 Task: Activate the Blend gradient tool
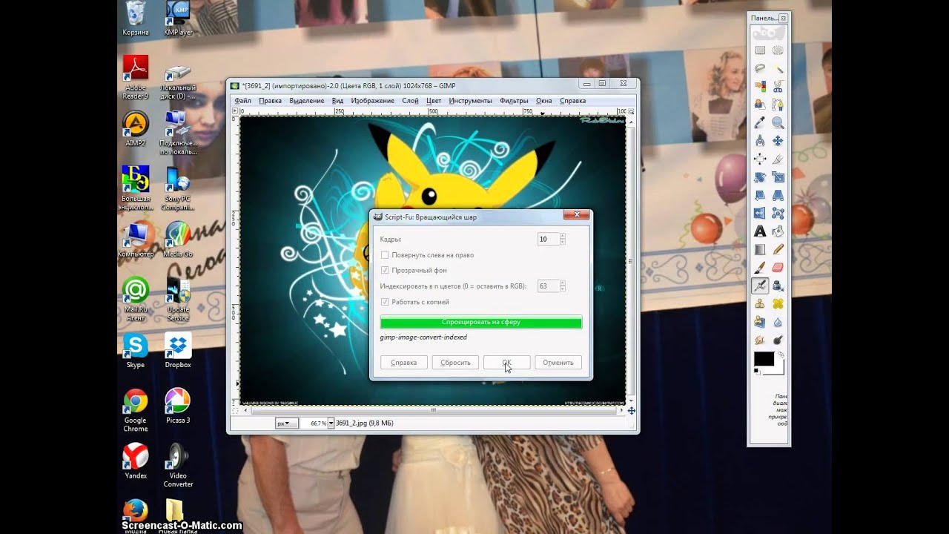pyautogui.click(x=760, y=249)
